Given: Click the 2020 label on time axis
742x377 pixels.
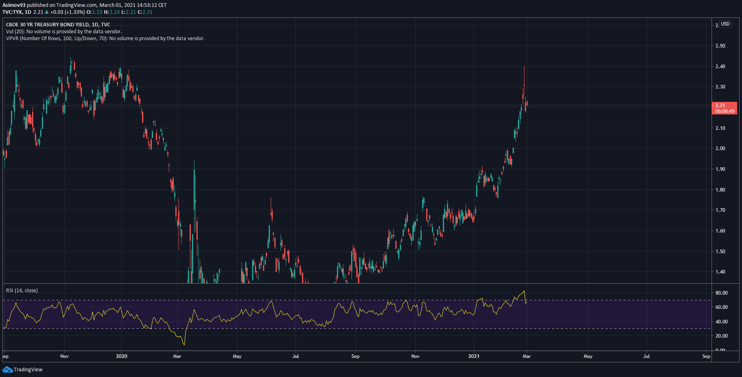Looking at the screenshot, I should (121, 356).
